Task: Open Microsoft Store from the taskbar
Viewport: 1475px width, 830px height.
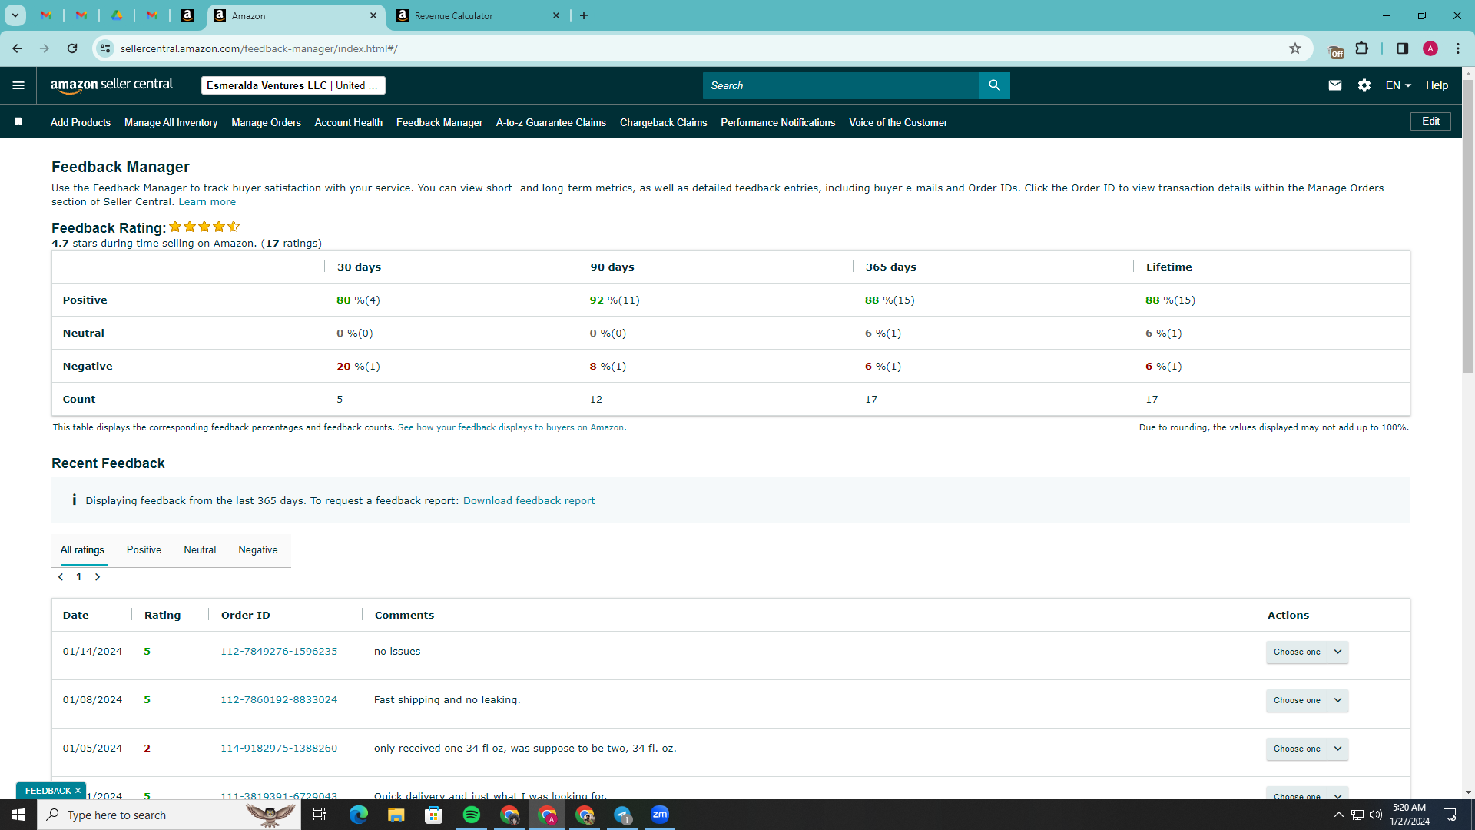Action: coord(433,815)
